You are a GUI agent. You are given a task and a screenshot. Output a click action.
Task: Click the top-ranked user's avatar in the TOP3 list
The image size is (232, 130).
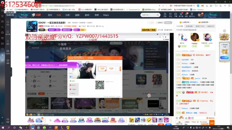tap(195, 37)
